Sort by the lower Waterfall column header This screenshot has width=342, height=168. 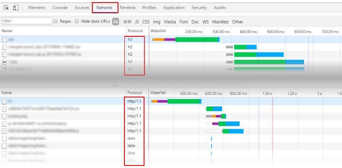158,92
